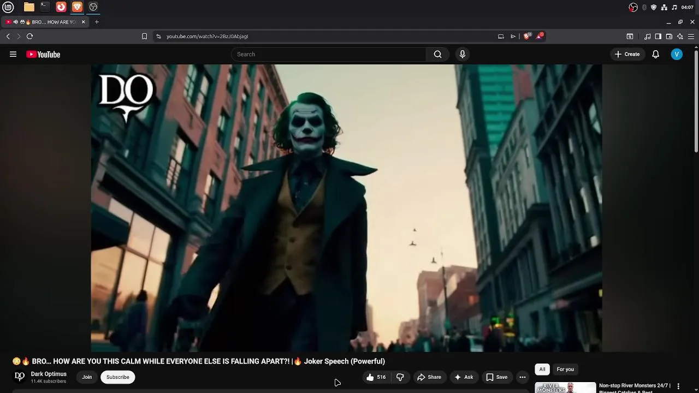Open the Files folder launcher in panel

(29, 7)
